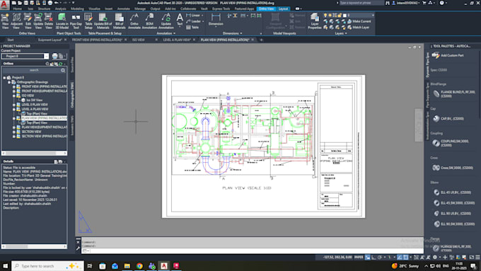Open the Source Files side tab

click(x=72, y=64)
